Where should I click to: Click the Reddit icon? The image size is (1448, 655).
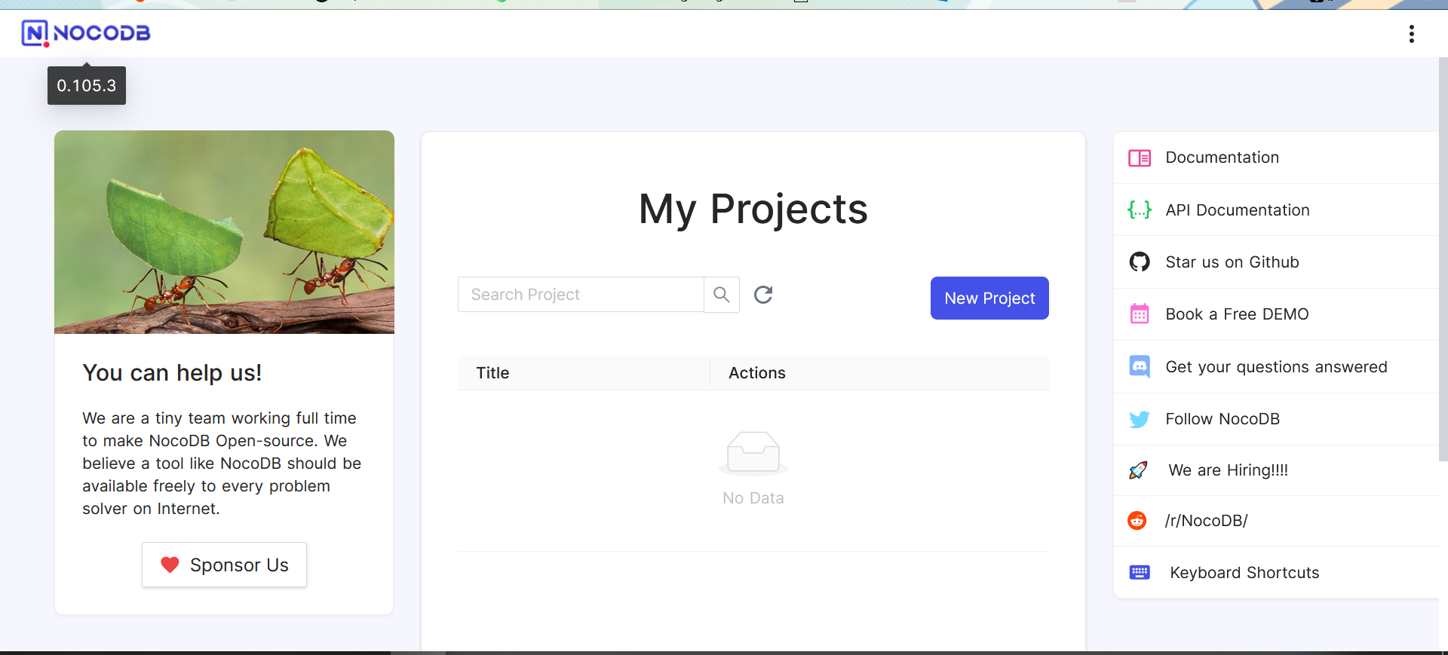(x=1137, y=520)
